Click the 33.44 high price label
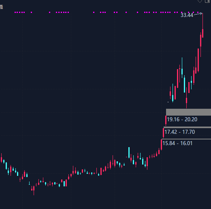 [187, 15]
